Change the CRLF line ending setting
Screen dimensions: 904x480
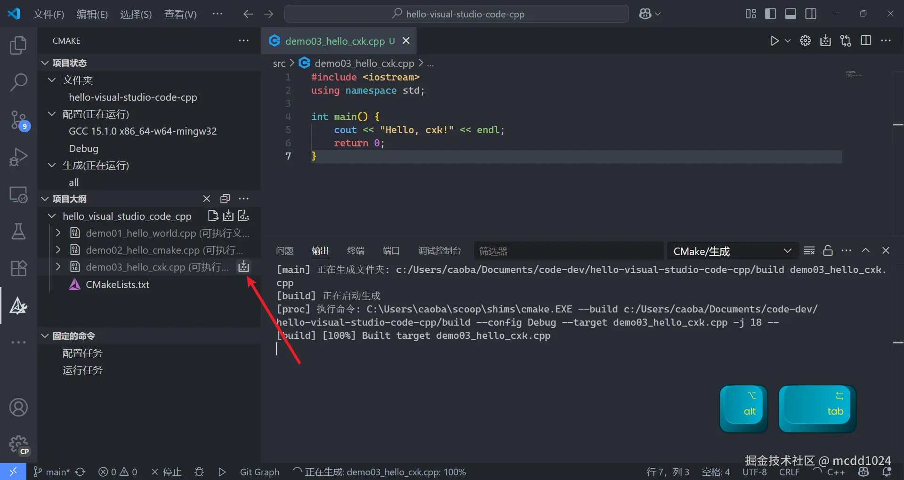click(789, 472)
